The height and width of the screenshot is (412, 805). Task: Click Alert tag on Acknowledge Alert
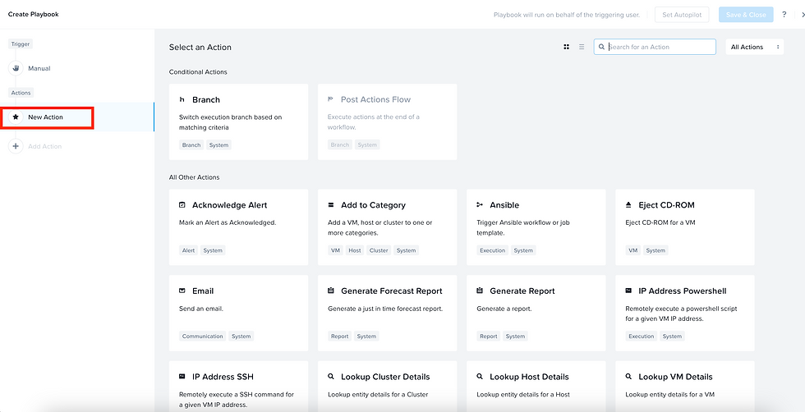click(x=188, y=250)
